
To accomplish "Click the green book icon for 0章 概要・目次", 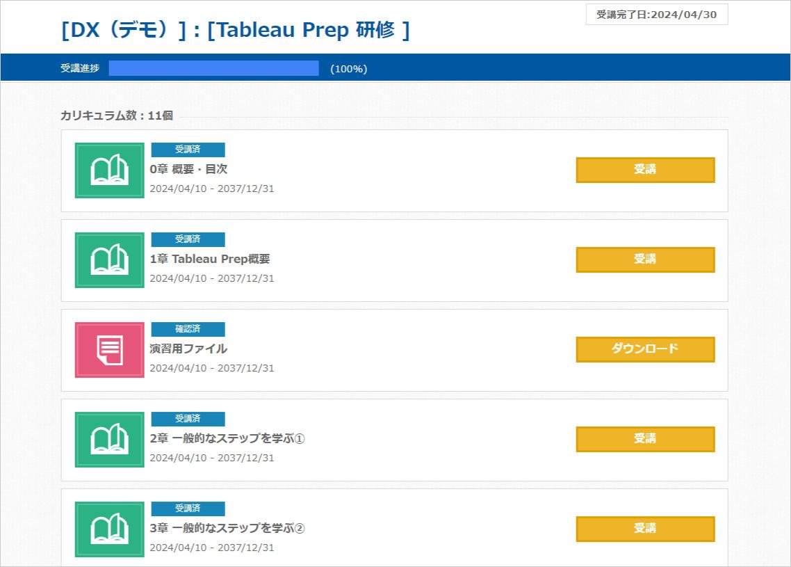I will click(109, 170).
